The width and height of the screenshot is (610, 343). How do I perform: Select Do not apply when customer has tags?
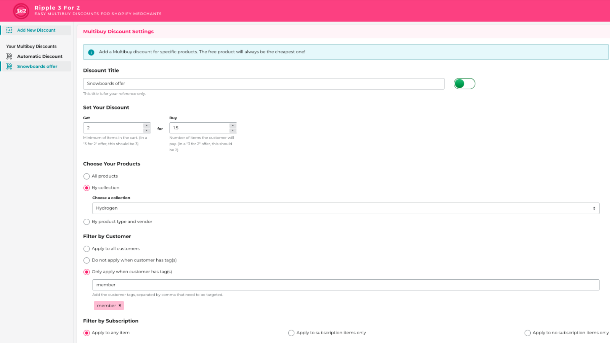87,260
